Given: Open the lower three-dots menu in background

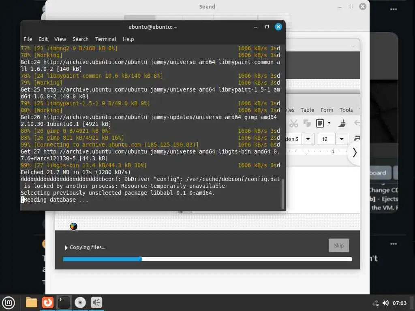Looking at the screenshot, I should [394, 244].
